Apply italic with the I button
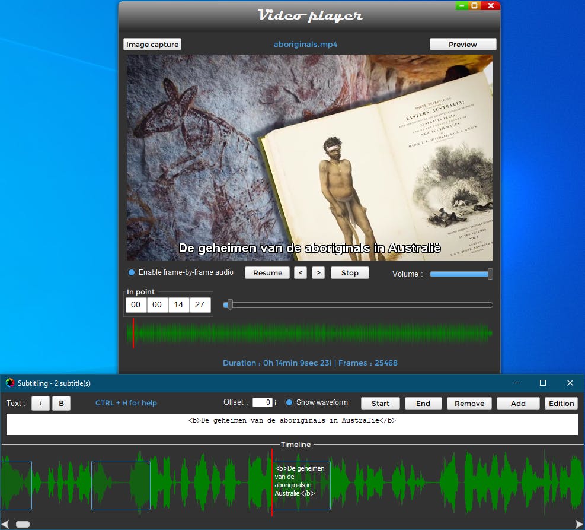Viewport: 585px width, 530px height. click(x=41, y=404)
